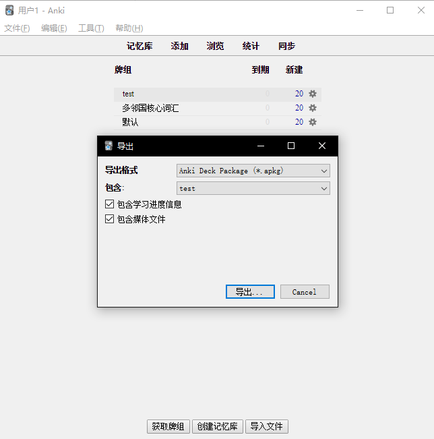Select the 默认 deck
This screenshot has height=439, width=434.
point(130,122)
